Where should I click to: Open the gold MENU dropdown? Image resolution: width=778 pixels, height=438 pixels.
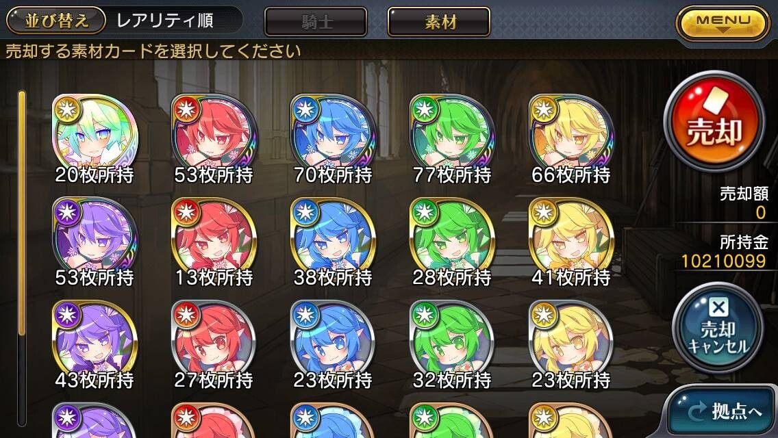723,23
